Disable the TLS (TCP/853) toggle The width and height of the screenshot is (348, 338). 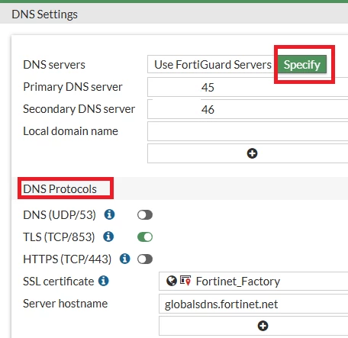(145, 237)
